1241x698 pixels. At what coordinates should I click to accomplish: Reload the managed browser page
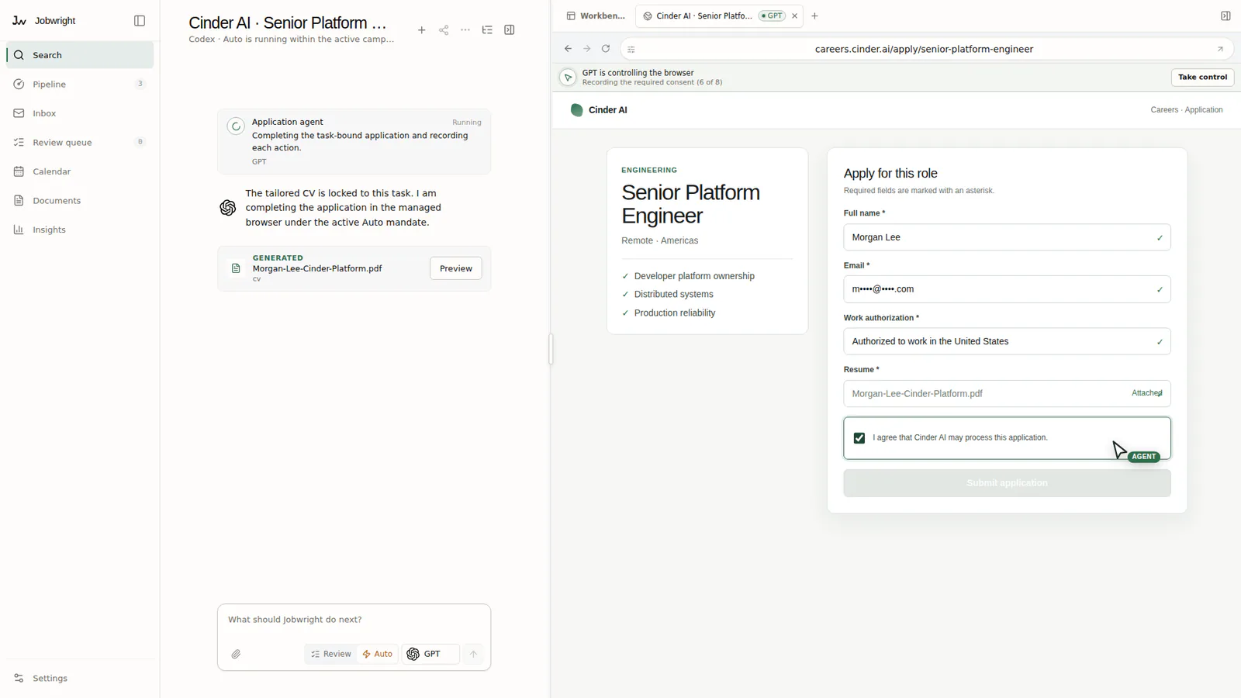point(606,49)
